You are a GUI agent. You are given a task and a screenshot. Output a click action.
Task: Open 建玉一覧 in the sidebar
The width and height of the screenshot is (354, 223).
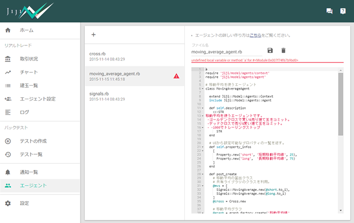[x=40, y=86]
